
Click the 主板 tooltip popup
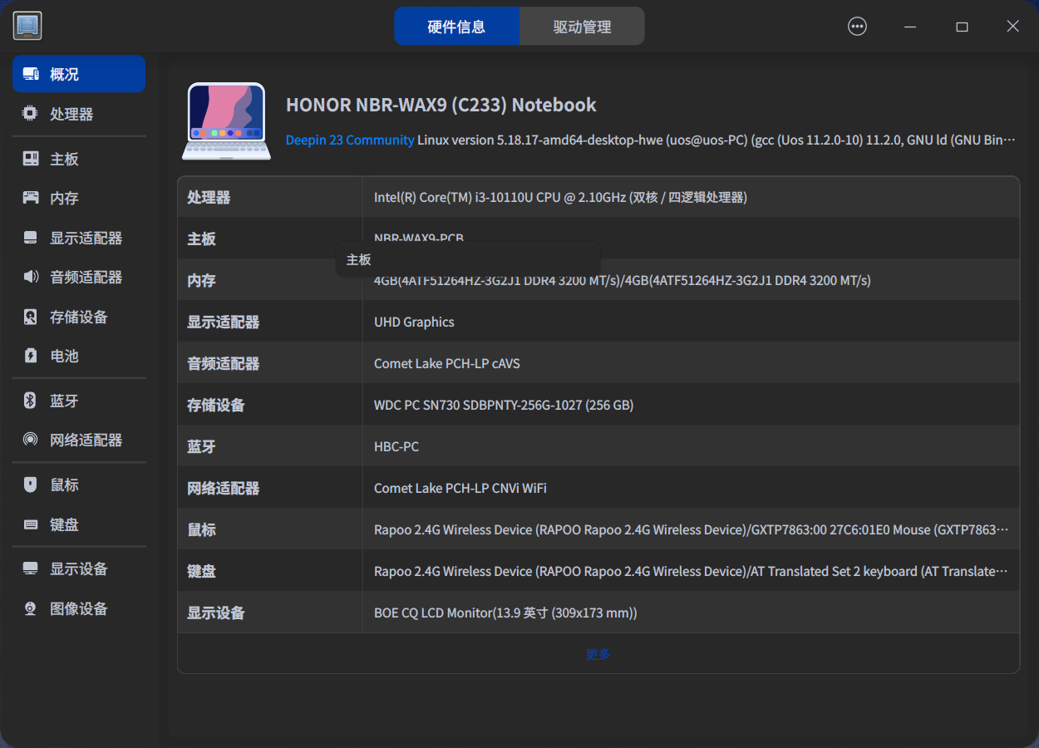pos(468,259)
